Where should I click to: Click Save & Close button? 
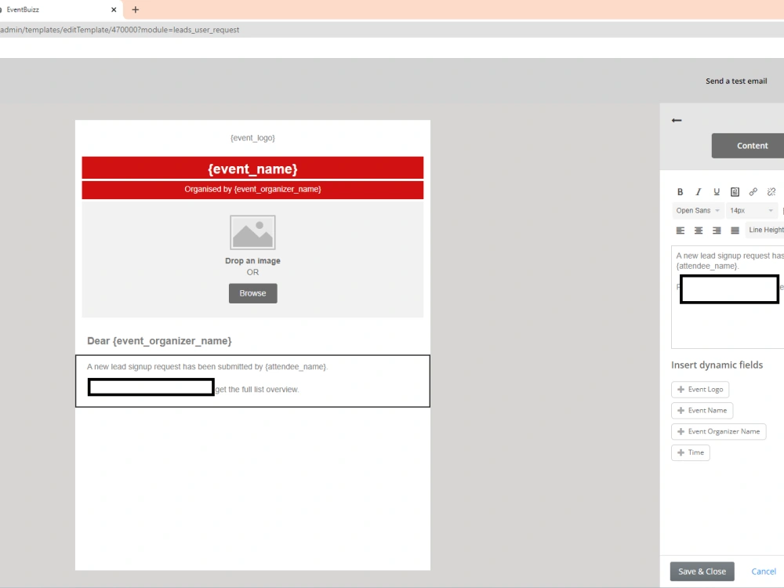702,572
